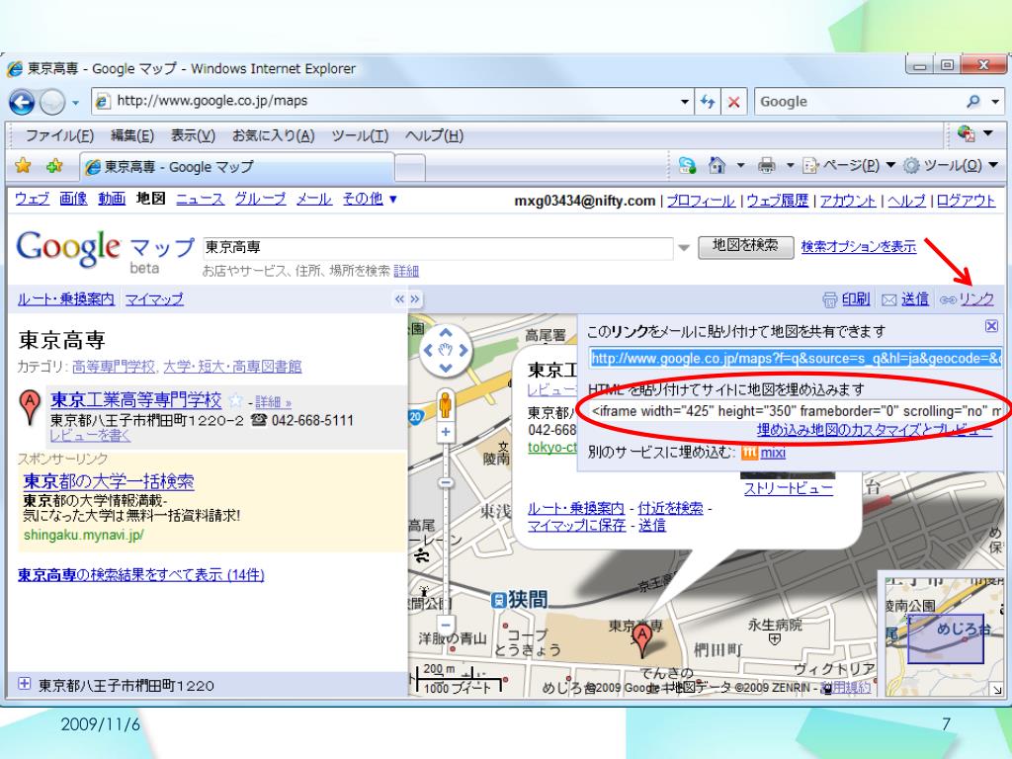
Task: Click the ウェブ link in Google nav
Action: [32, 199]
